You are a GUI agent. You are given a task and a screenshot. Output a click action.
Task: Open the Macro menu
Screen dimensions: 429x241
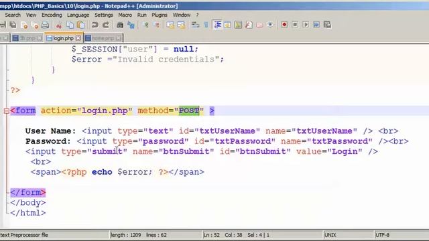coord(125,15)
